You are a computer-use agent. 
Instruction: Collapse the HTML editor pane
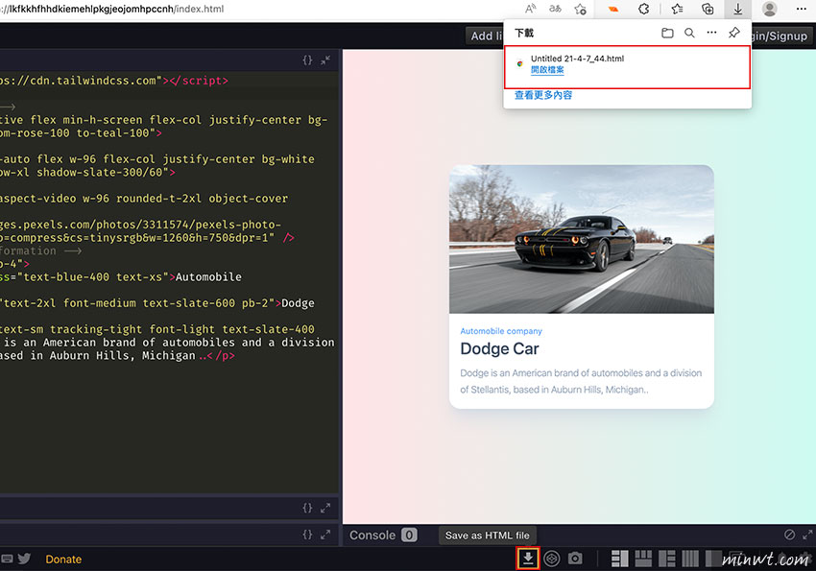click(x=325, y=60)
